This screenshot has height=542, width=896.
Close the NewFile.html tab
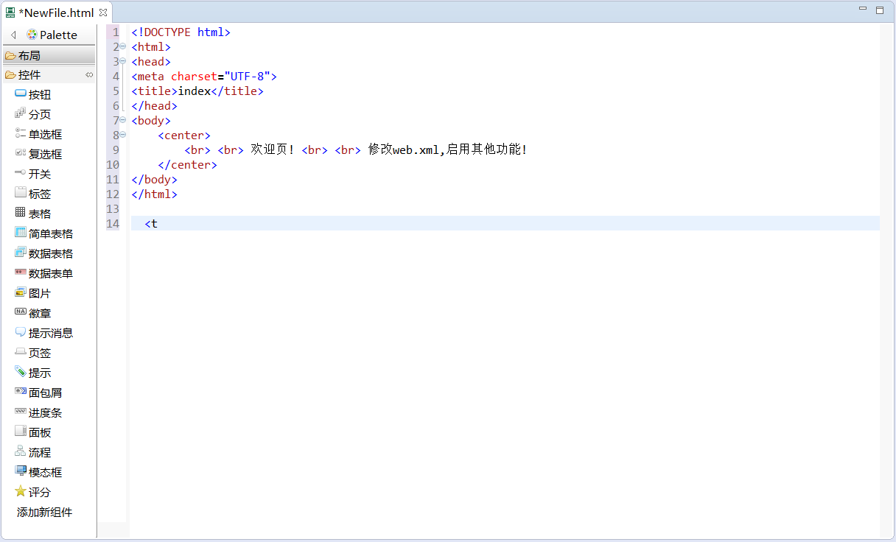[x=103, y=13]
